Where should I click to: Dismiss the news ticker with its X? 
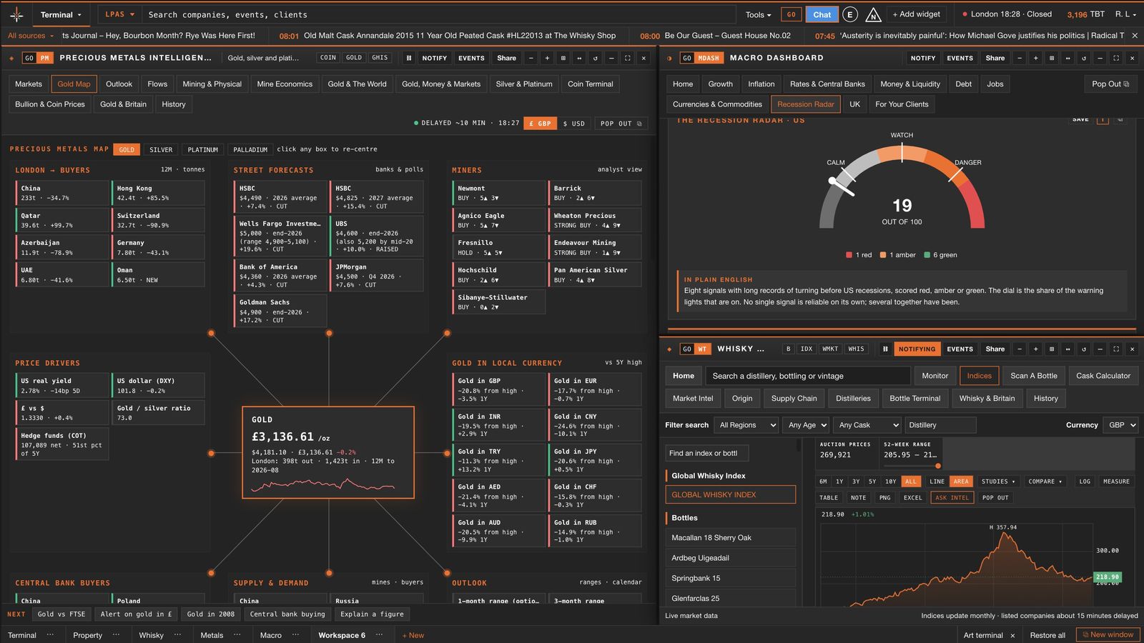click(1135, 36)
